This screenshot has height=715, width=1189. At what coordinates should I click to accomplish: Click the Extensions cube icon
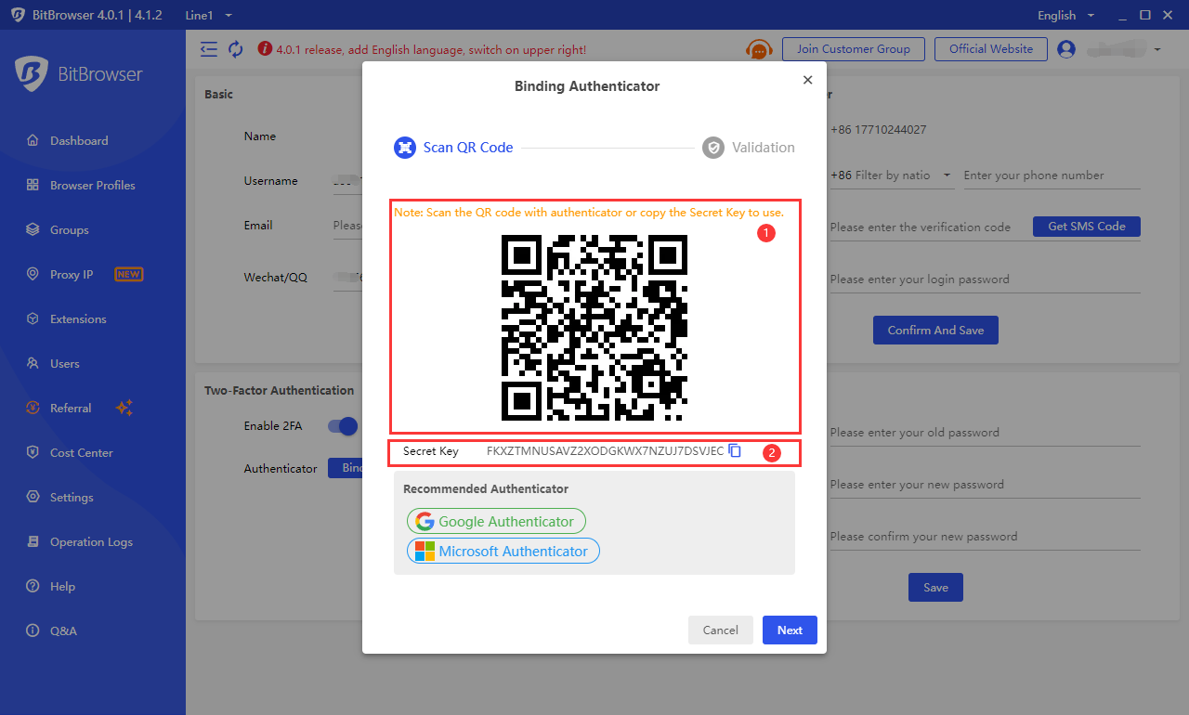pos(33,318)
